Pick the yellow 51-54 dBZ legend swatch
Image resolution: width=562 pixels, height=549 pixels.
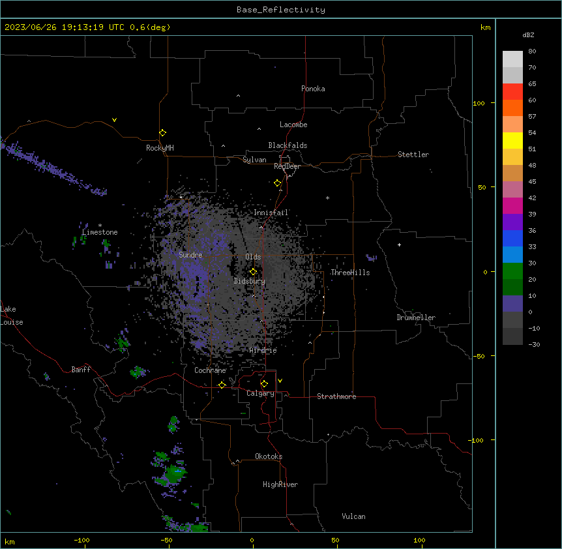click(x=512, y=140)
